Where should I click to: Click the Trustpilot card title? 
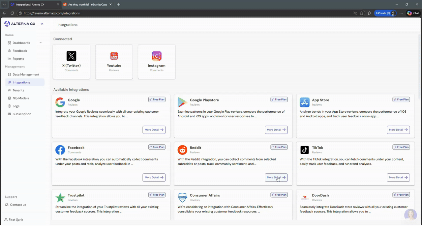[x=76, y=195]
